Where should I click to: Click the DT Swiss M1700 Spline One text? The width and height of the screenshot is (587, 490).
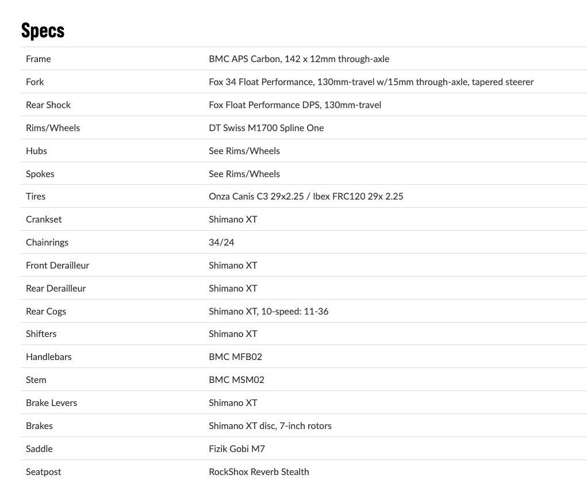[266, 128]
